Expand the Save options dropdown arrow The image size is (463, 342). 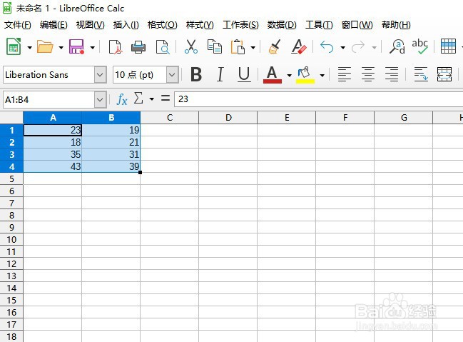coord(93,47)
